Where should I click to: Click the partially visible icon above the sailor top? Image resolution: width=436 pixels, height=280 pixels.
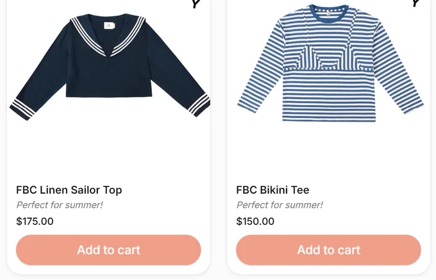(x=196, y=4)
